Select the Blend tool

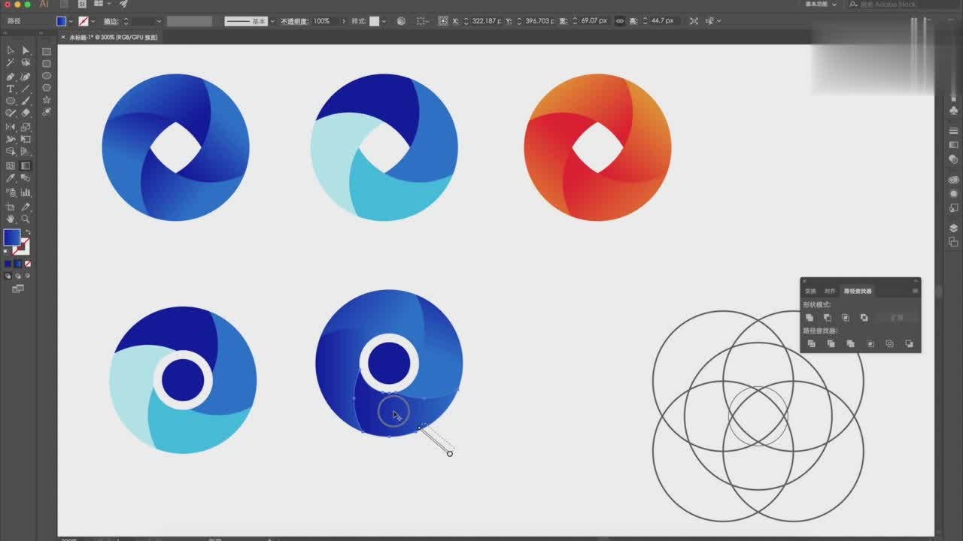coord(25,178)
